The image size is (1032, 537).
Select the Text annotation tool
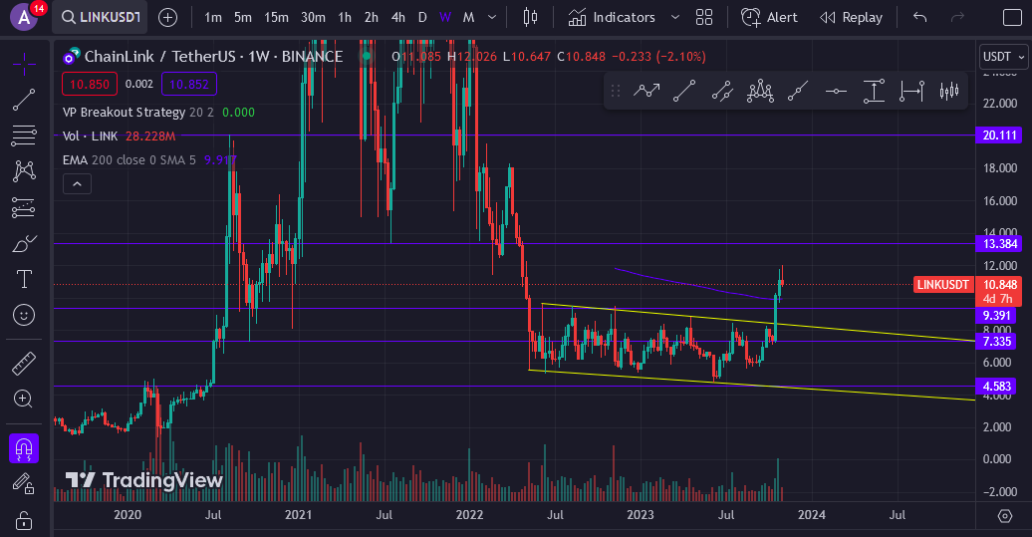(24, 279)
